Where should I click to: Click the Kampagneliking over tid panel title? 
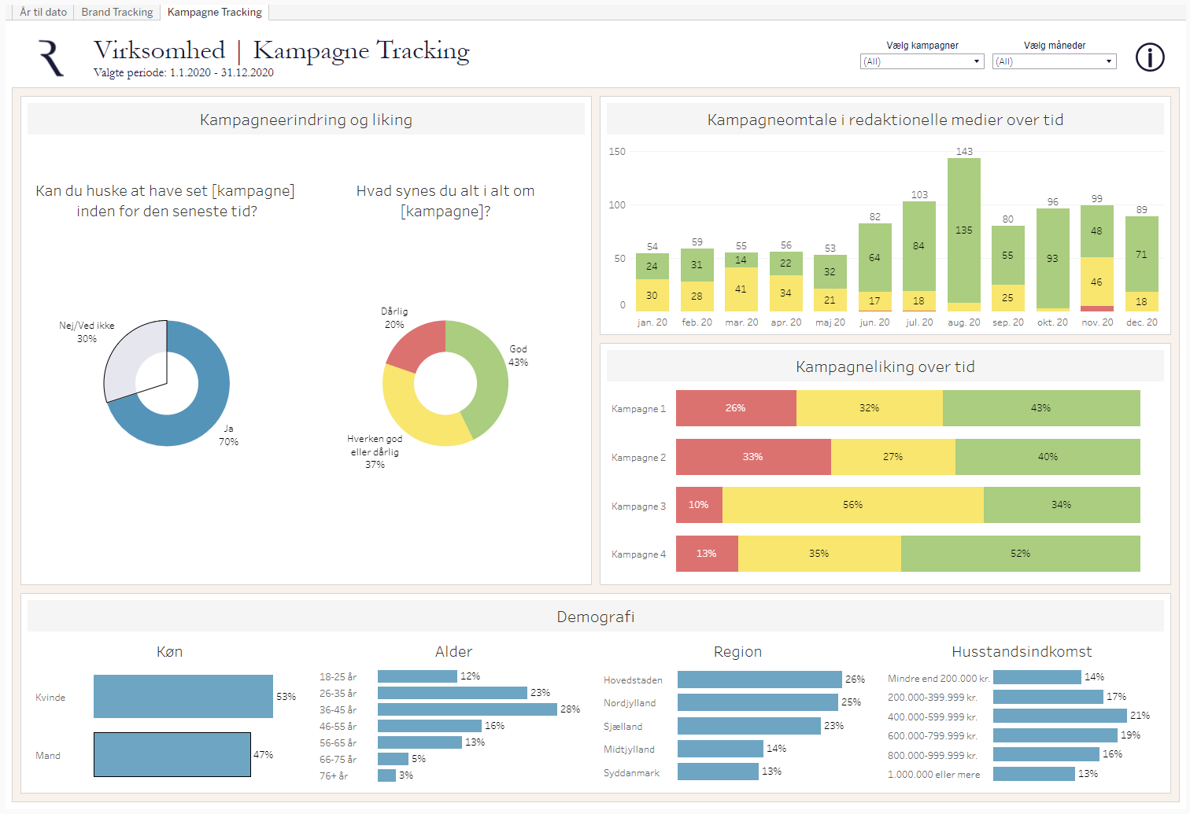pyautogui.click(x=885, y=366)
